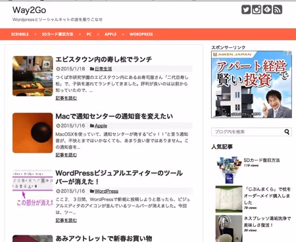This screenshot has width=296, height=242.
Task: Open popular post SDカード復旧方法
Action: point(262,160)
